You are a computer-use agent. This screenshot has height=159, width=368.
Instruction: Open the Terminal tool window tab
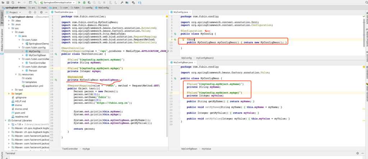coord(10,153)
